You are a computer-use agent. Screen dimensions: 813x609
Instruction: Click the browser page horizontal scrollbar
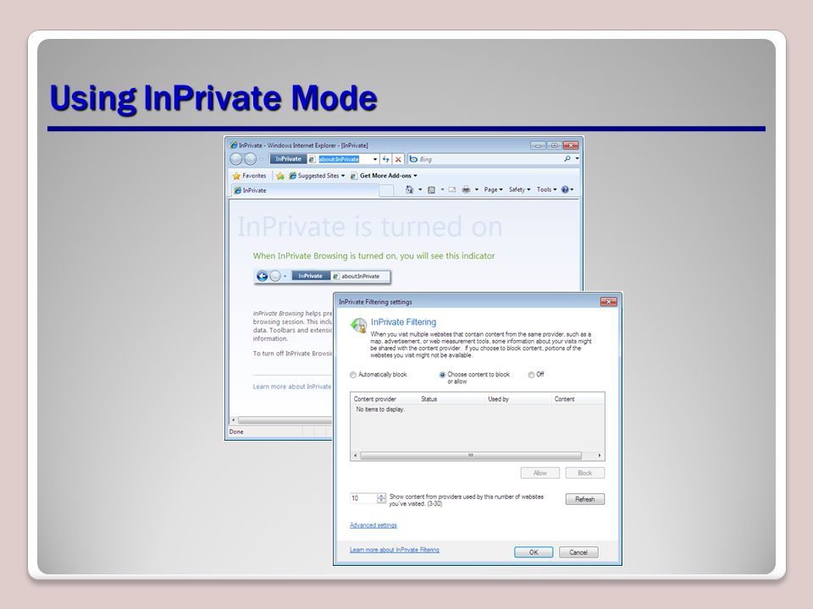coord(285,420)
